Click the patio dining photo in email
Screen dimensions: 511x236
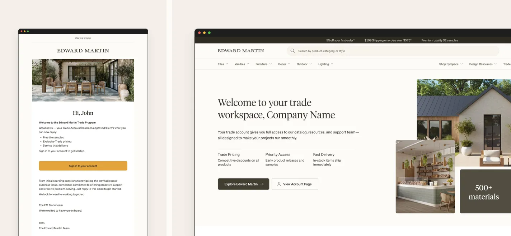point(83,80)
